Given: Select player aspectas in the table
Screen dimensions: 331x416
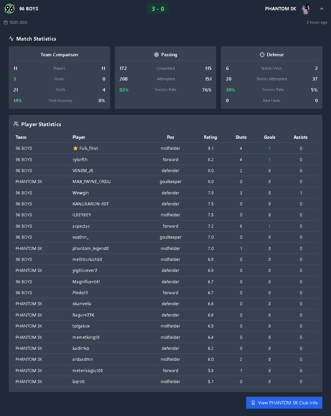Looking at the screenshot, I should [x=81, y=226].
